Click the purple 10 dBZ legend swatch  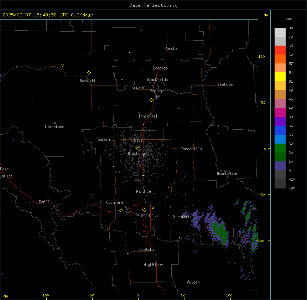tap(280, 166)
